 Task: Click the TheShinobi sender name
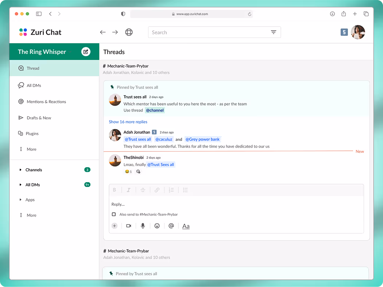pyautogui.click(x=134, y=157)
